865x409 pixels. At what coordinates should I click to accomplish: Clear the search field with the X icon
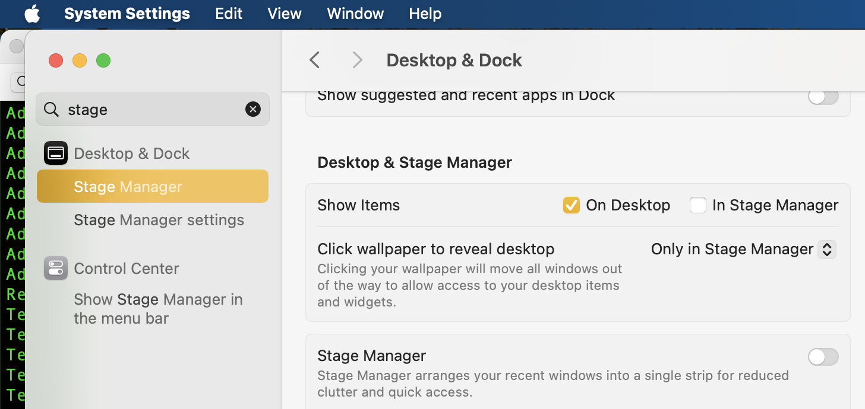click(x=253, y=109)
